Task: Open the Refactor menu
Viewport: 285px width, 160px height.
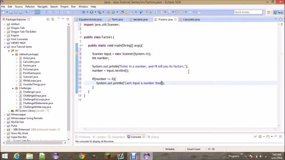Action: 30,7
